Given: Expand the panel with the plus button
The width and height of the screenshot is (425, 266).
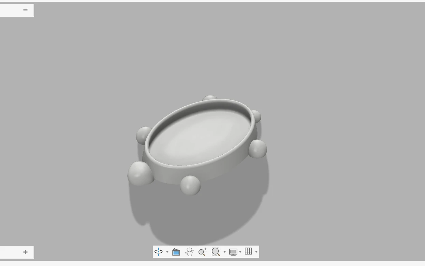Looking at the screenshot, I should [25, 252].
